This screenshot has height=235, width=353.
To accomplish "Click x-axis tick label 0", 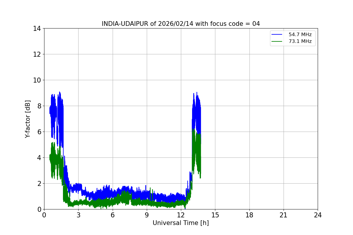I will [44, 215].
